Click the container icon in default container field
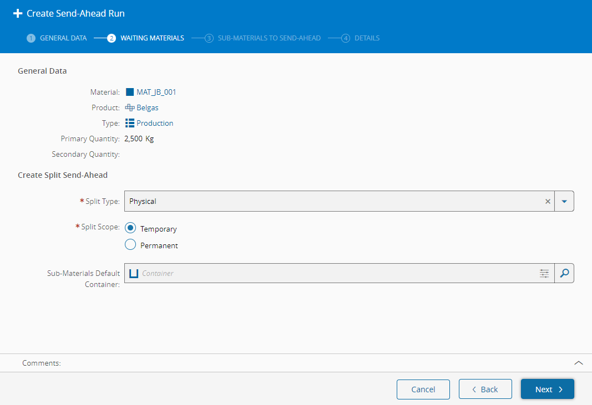The height and width of the screenshot is (405, 592). [x=134, y=273]
